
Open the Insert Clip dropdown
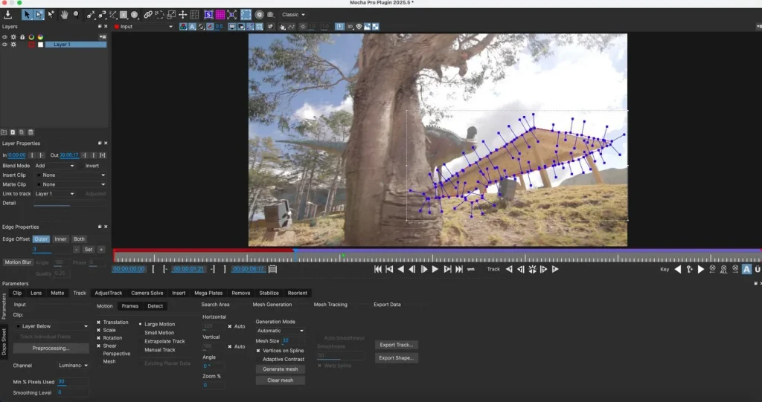pos(71,175)
